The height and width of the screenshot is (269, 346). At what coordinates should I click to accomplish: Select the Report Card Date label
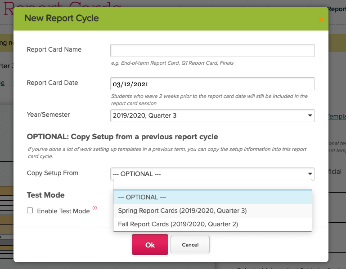(x=52, y=83)
